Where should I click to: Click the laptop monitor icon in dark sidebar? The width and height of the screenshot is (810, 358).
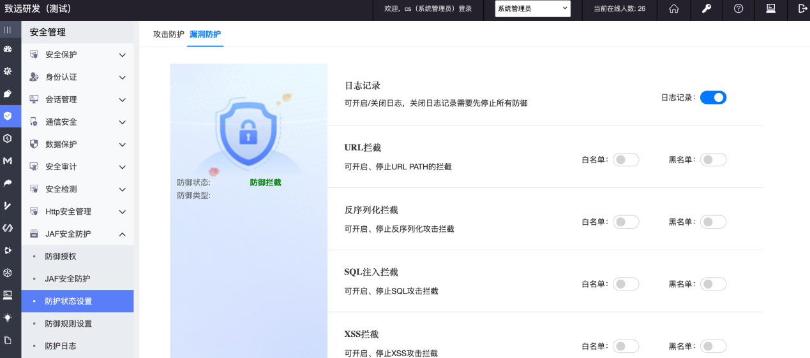pos(8,295)
